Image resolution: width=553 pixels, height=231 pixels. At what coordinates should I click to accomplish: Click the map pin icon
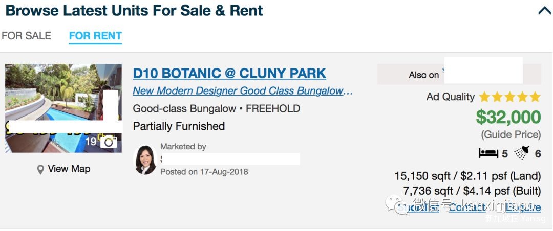tap(40, 170)
